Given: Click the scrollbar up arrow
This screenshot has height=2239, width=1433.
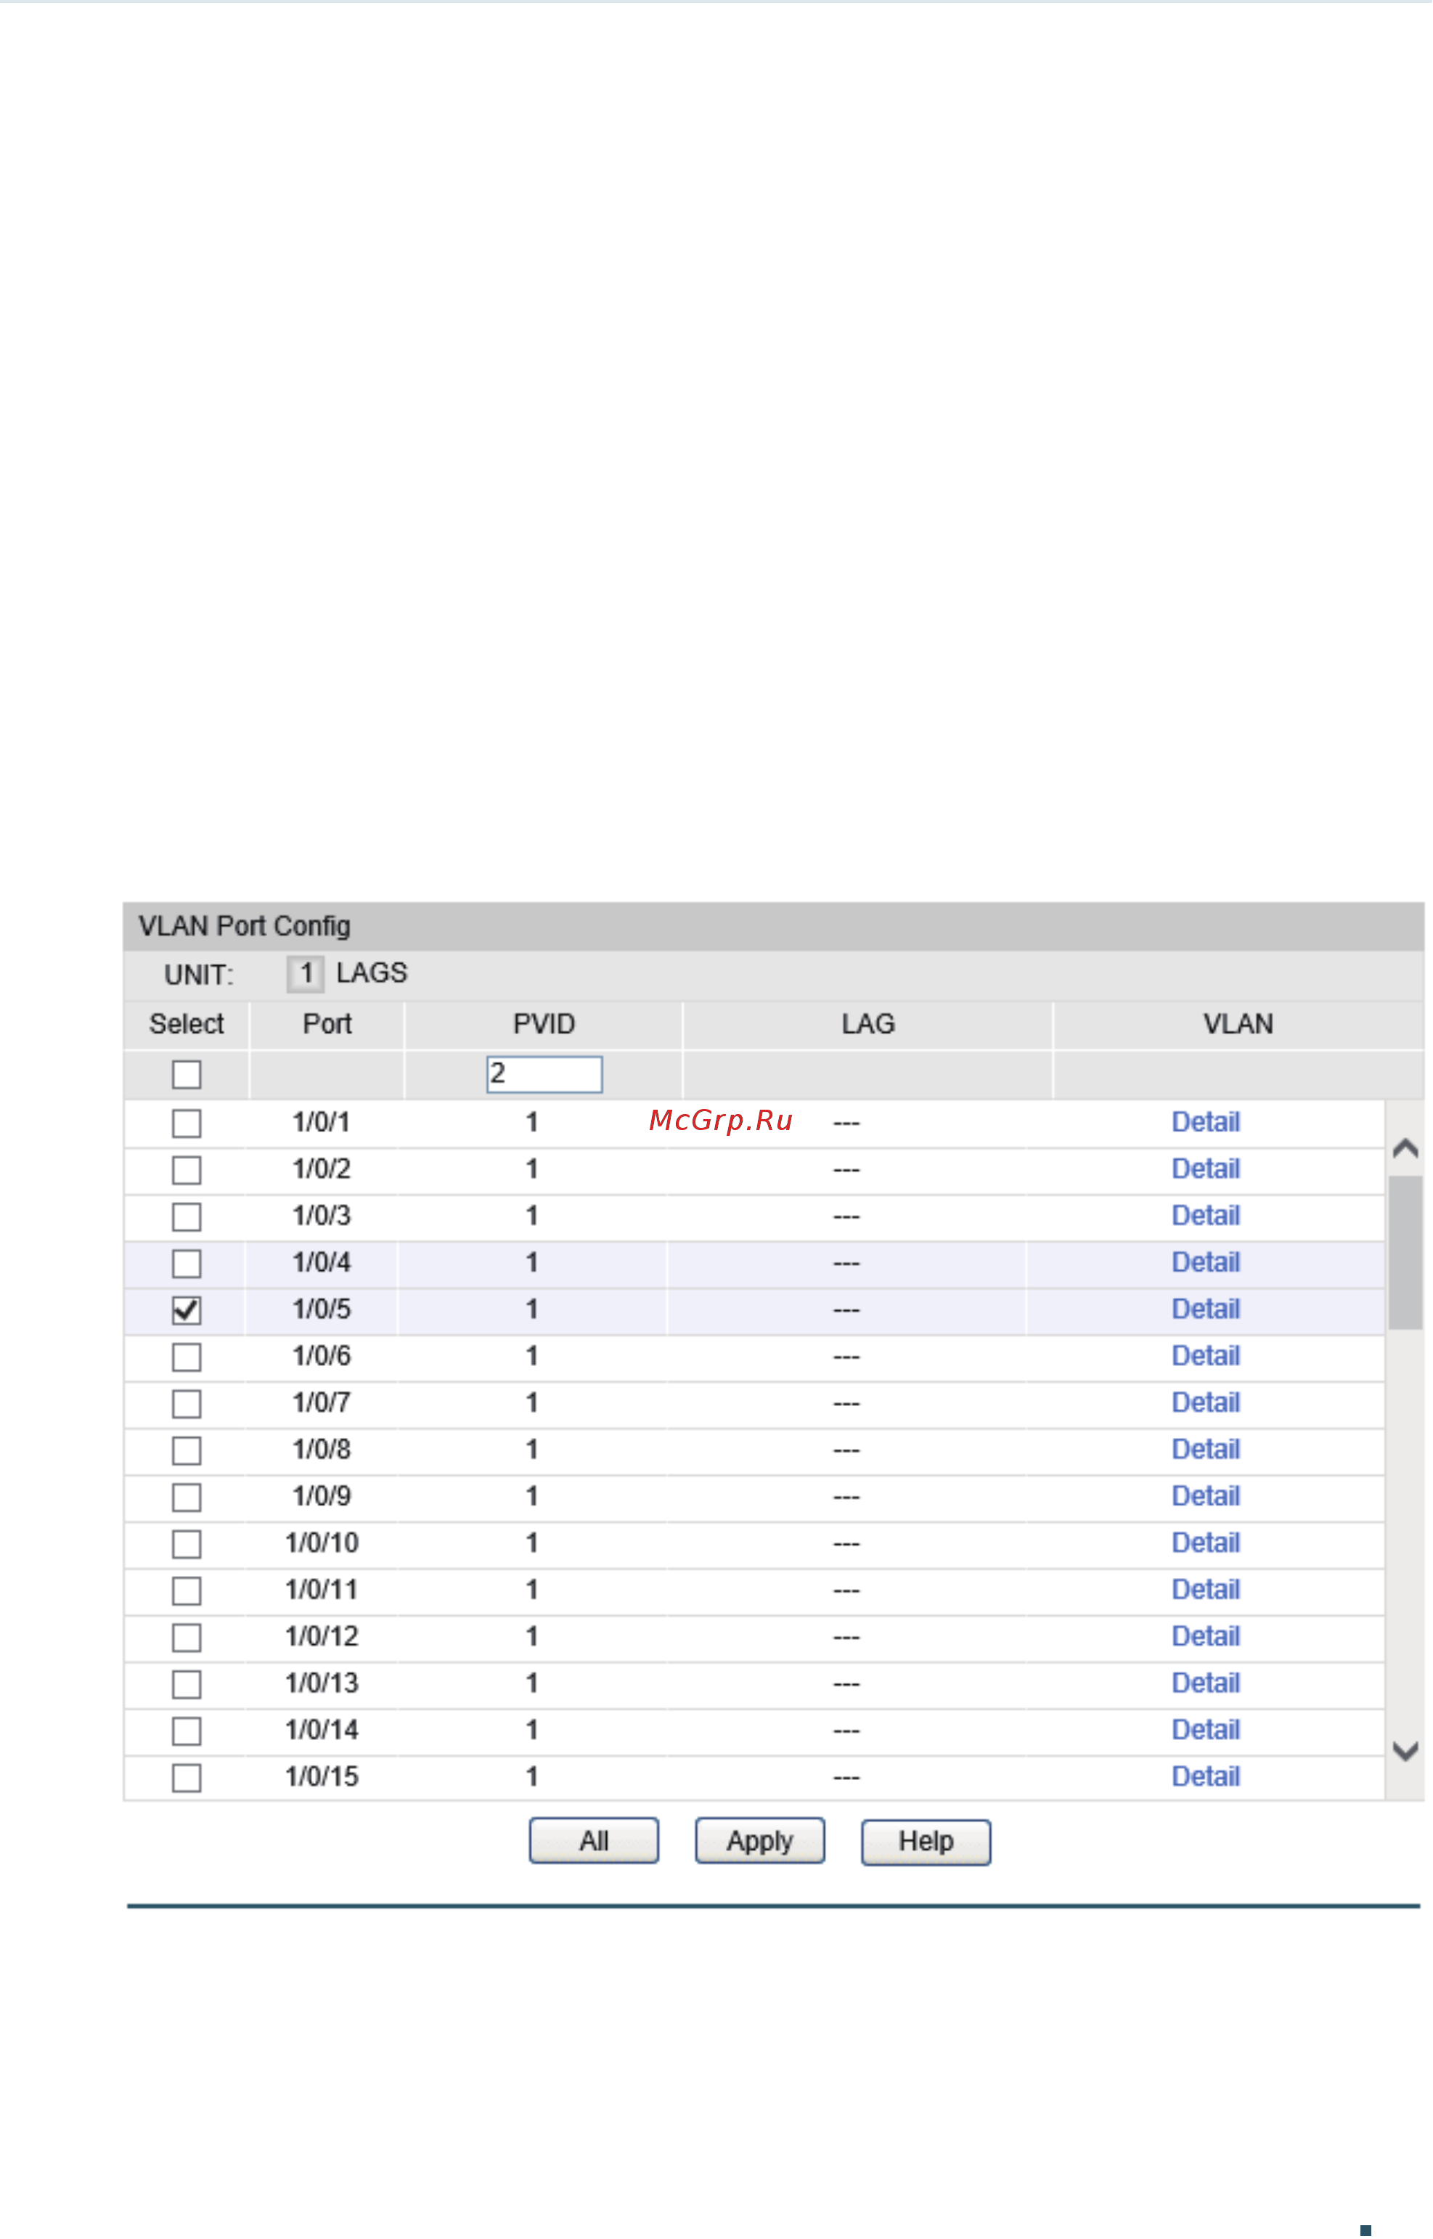Looking at the screenshot, I should pyautogui.click(x=1405, y=1148).
